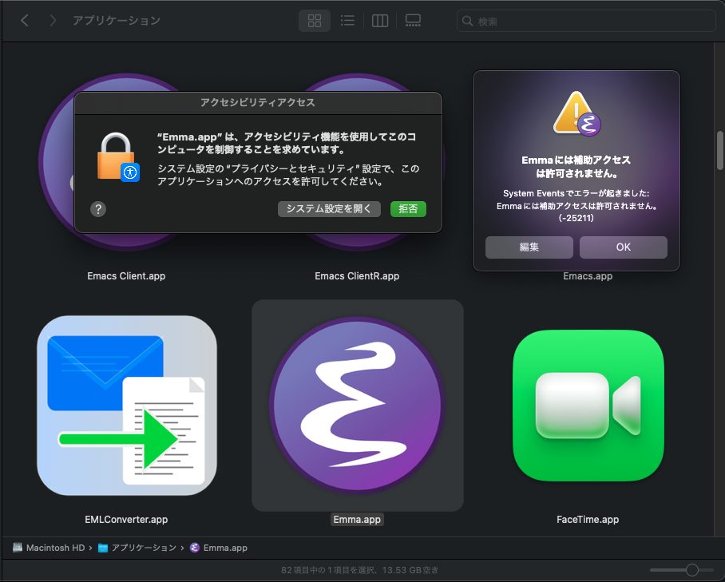Go back with the left chevron

[25, 20]
